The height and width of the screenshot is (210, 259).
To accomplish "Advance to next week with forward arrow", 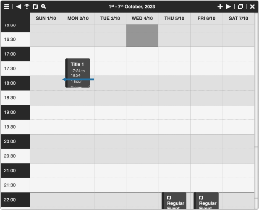I will tap(228, 7).
